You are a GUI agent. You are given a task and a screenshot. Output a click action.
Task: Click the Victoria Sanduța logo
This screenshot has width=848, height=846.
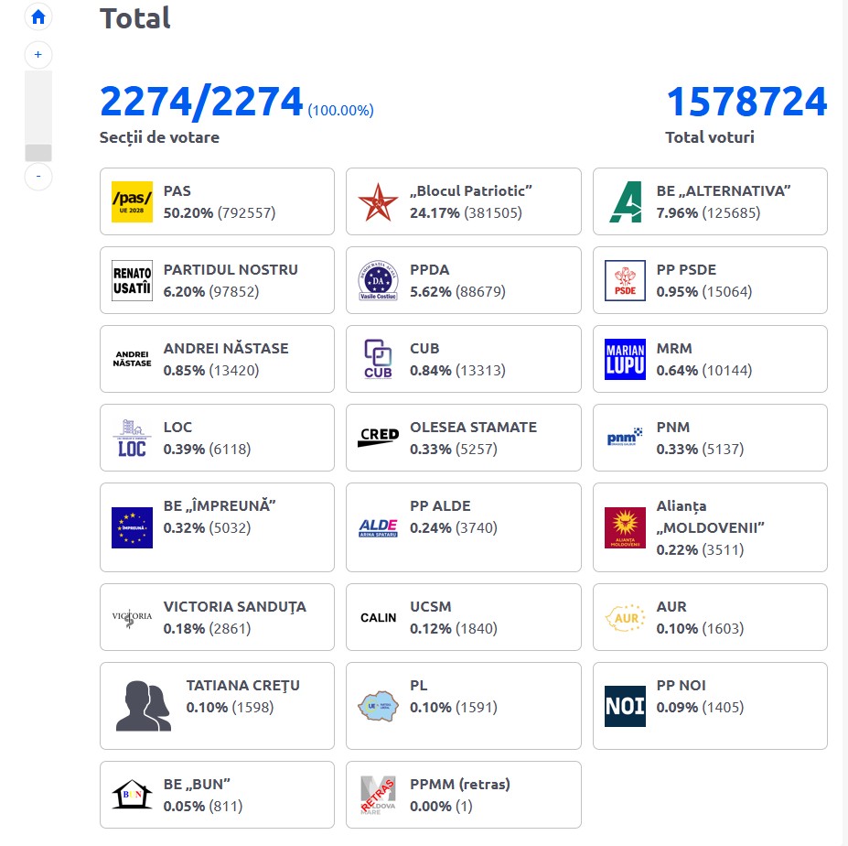[x=132, y=618]
